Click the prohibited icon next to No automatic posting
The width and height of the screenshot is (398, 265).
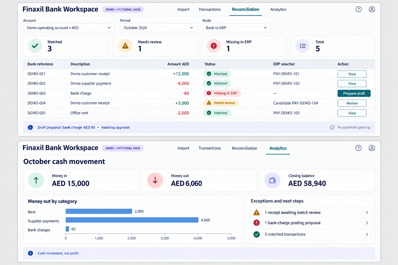[332, 127]
